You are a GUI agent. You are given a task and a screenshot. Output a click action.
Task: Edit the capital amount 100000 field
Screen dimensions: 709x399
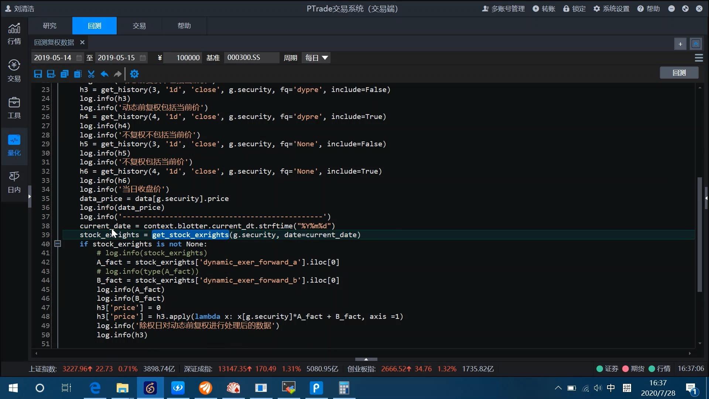[183, 58]
